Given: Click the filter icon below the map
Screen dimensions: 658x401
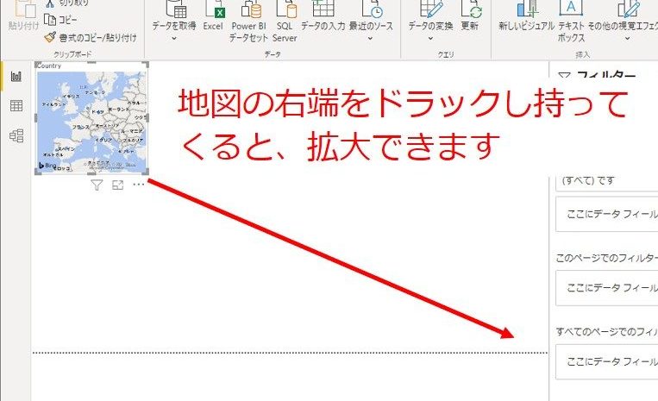Looking at the screenshot, I should [97, 185].
